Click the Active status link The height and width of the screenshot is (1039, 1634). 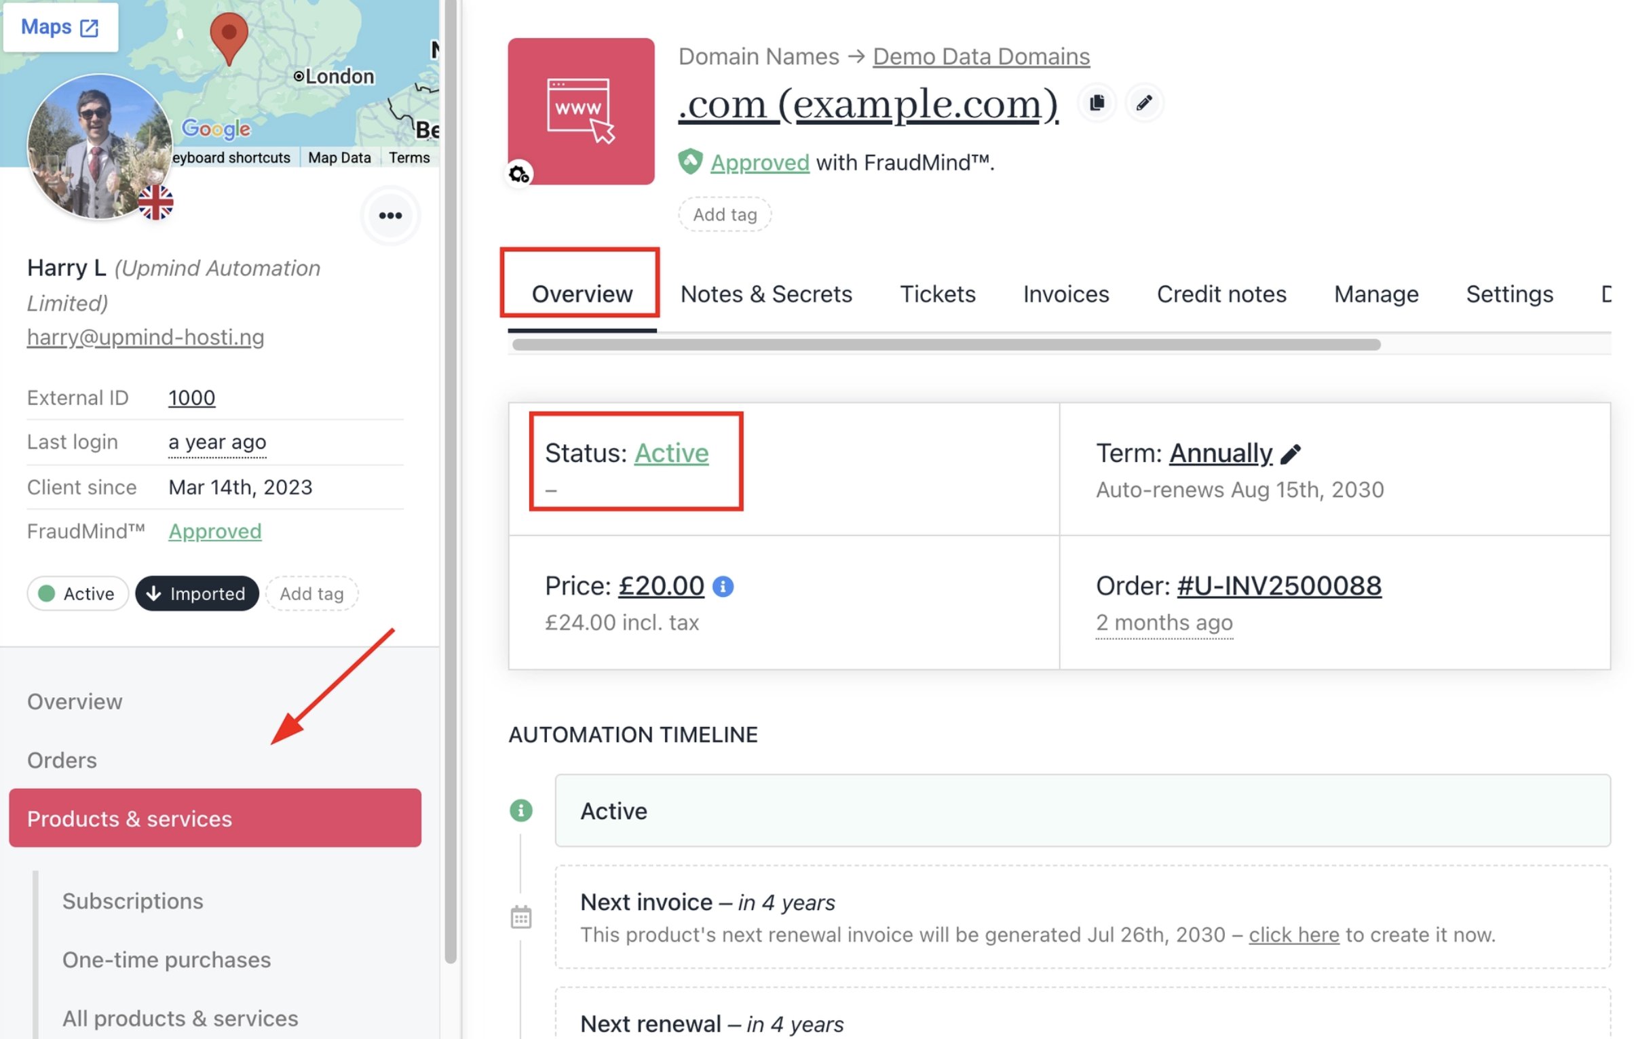pyautogui.click(x=671, y=453)
